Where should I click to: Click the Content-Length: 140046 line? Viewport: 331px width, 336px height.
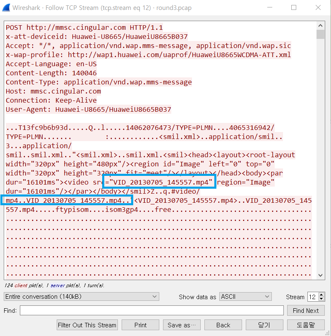pos(51,73)
